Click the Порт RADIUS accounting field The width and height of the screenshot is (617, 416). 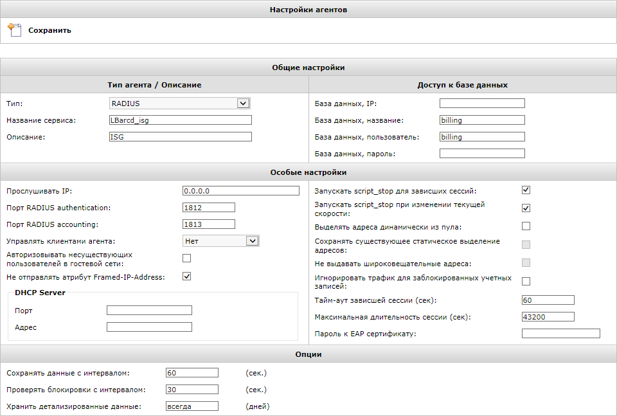(x=209, y=224)
